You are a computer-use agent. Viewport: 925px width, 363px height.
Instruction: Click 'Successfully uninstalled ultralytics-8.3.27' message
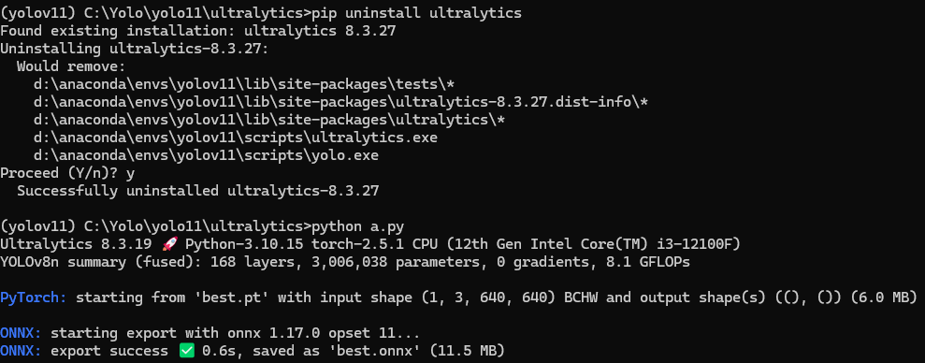pos(197,191)
